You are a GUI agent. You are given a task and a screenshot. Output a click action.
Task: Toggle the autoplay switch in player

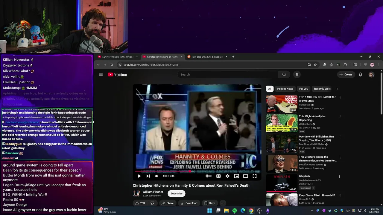[209, 176]
